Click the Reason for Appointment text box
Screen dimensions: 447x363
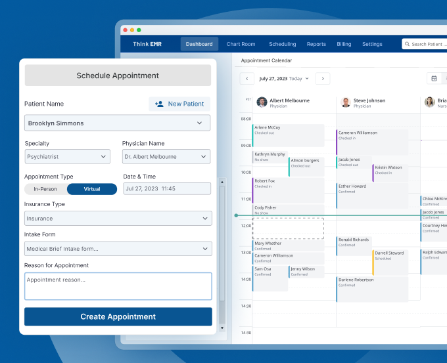pyautogui.click(x=118, y=286)
